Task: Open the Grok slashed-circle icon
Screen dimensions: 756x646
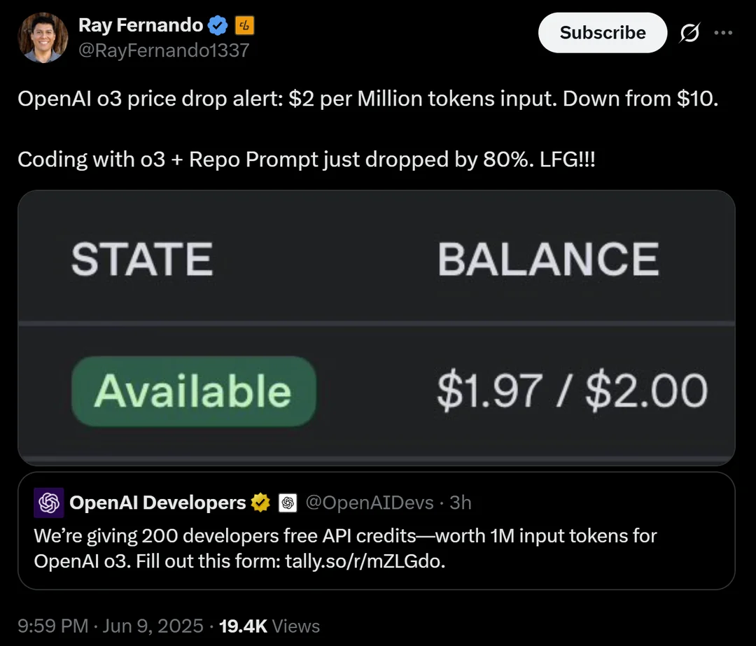Action: (689, 33)
